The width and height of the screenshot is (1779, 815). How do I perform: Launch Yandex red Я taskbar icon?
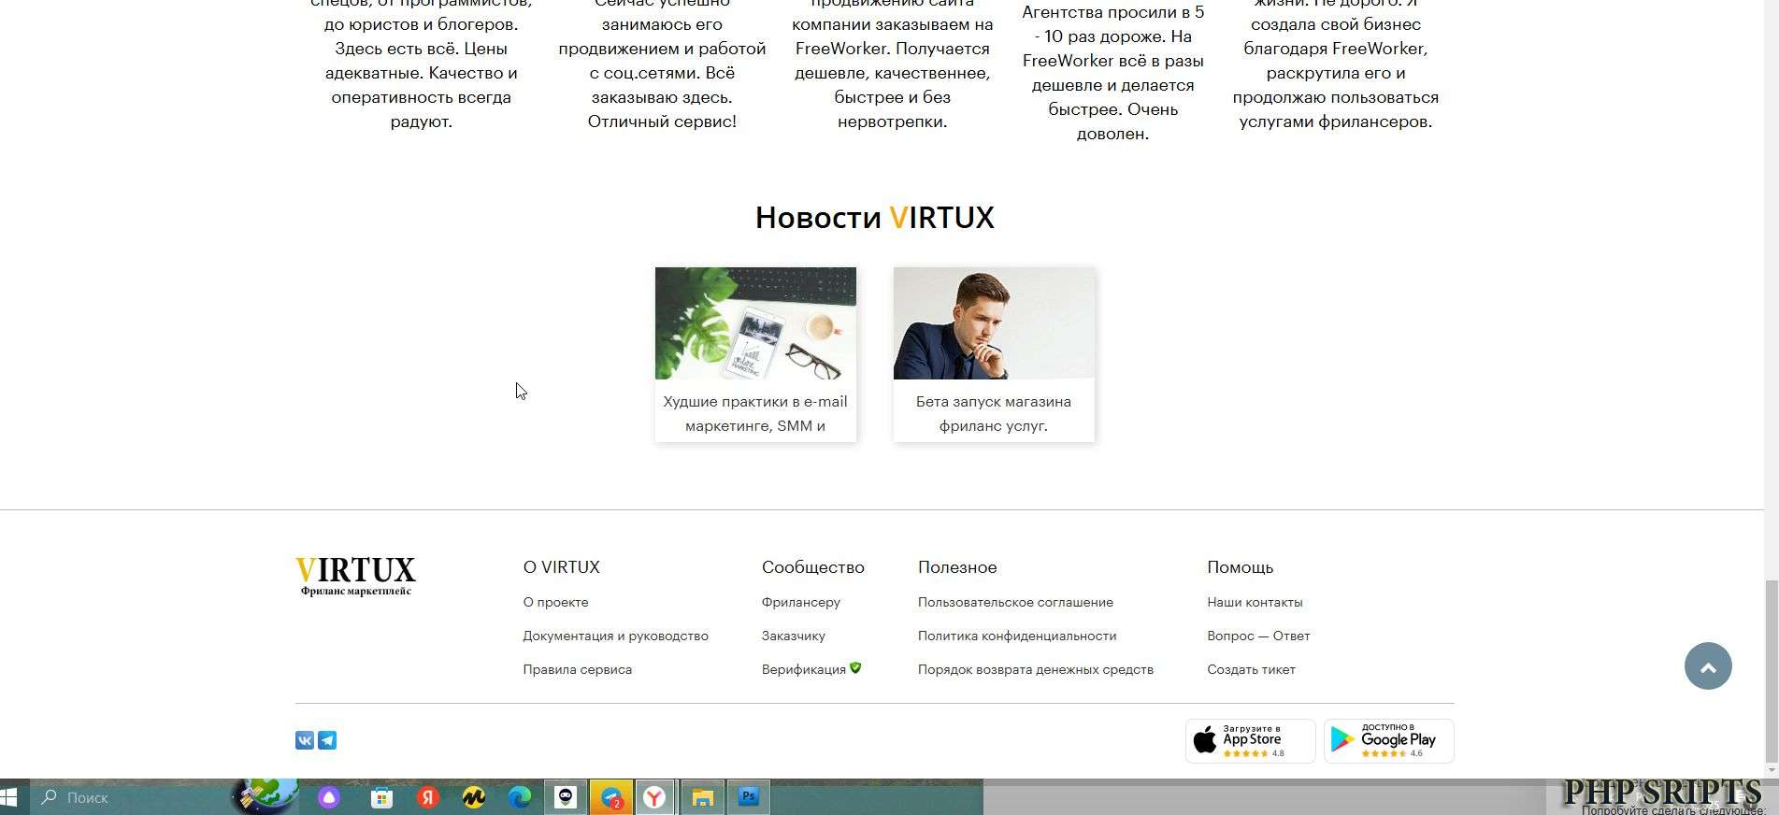click(x=428, y=797)
